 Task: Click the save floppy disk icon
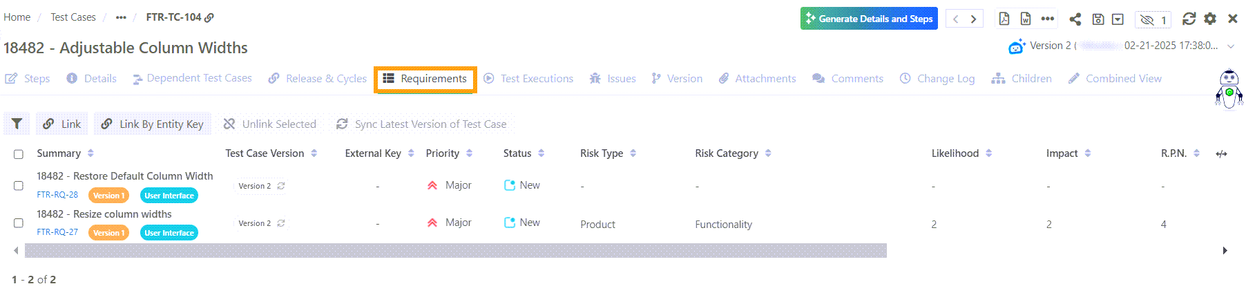(1098, 19)
